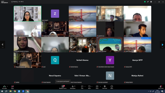Select Yasmin Trinanda's video tile
165x93 pixels.
[x=55, y=45]
